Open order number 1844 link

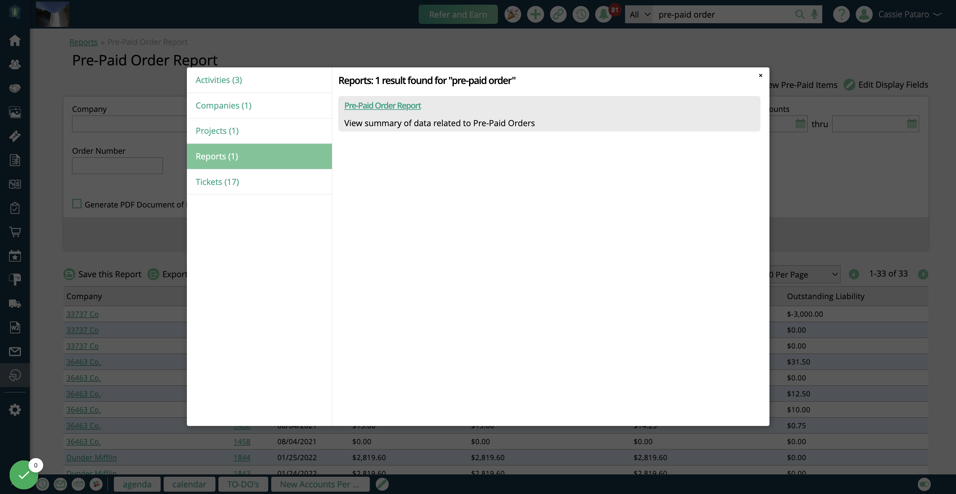tap(242, 457)
